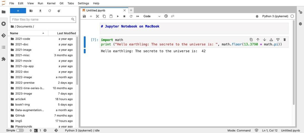The image size is (304, 133).
Task: Move the active cell up
Action: 258,40
